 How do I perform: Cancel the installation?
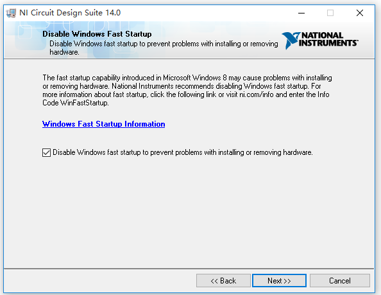pos(340,281)
